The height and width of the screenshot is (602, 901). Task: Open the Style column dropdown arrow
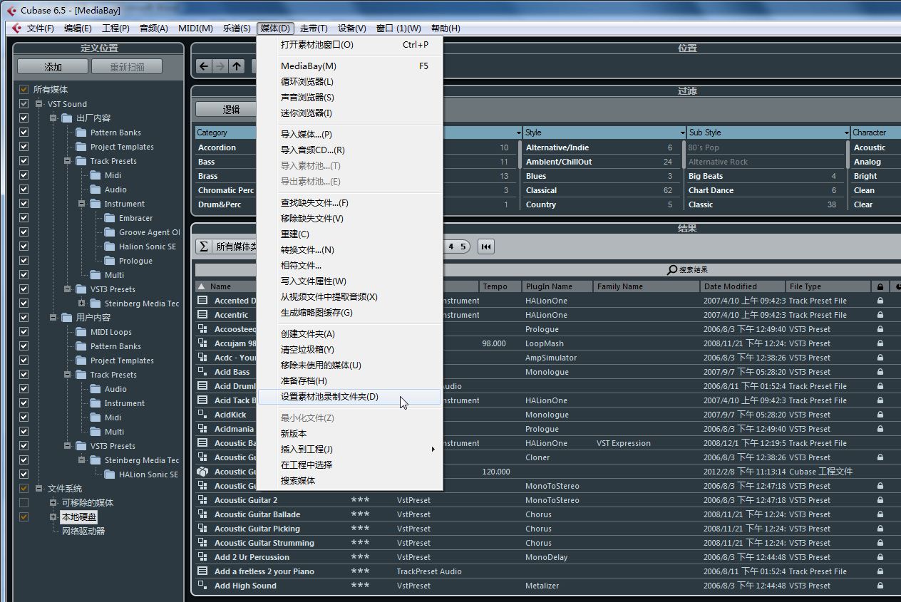pyautogui.click(x=682, y=133)
